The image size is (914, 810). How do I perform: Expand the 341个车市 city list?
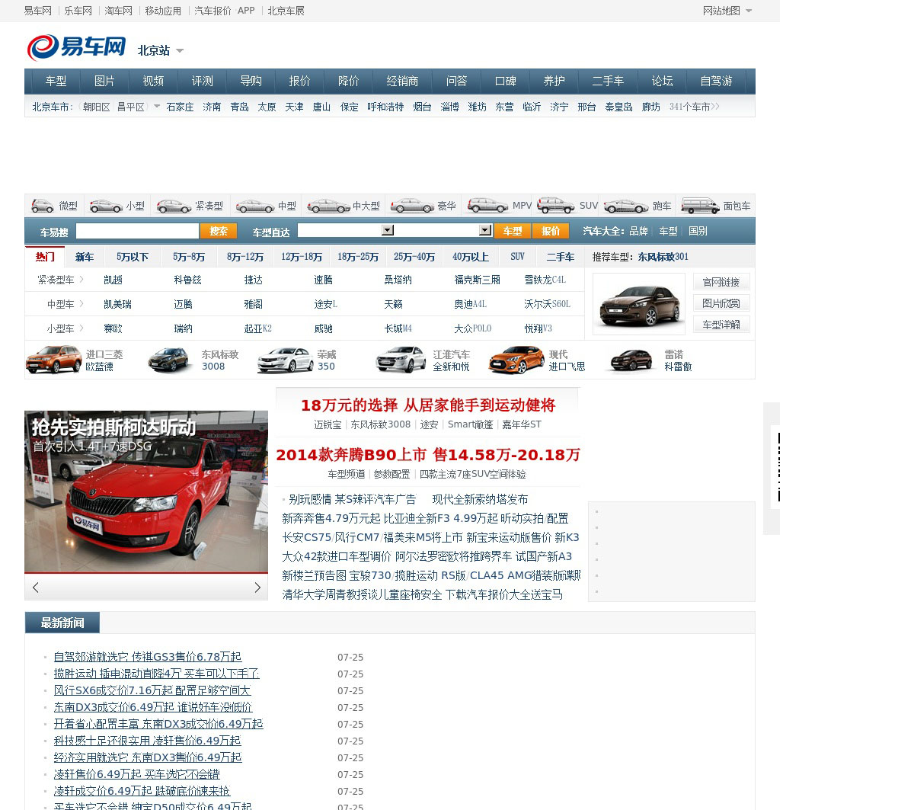point(694,107)
